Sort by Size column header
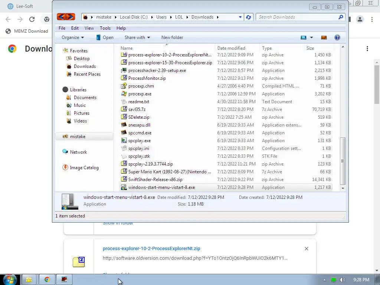Screen dimensions: 380x285 coord(319,48)
